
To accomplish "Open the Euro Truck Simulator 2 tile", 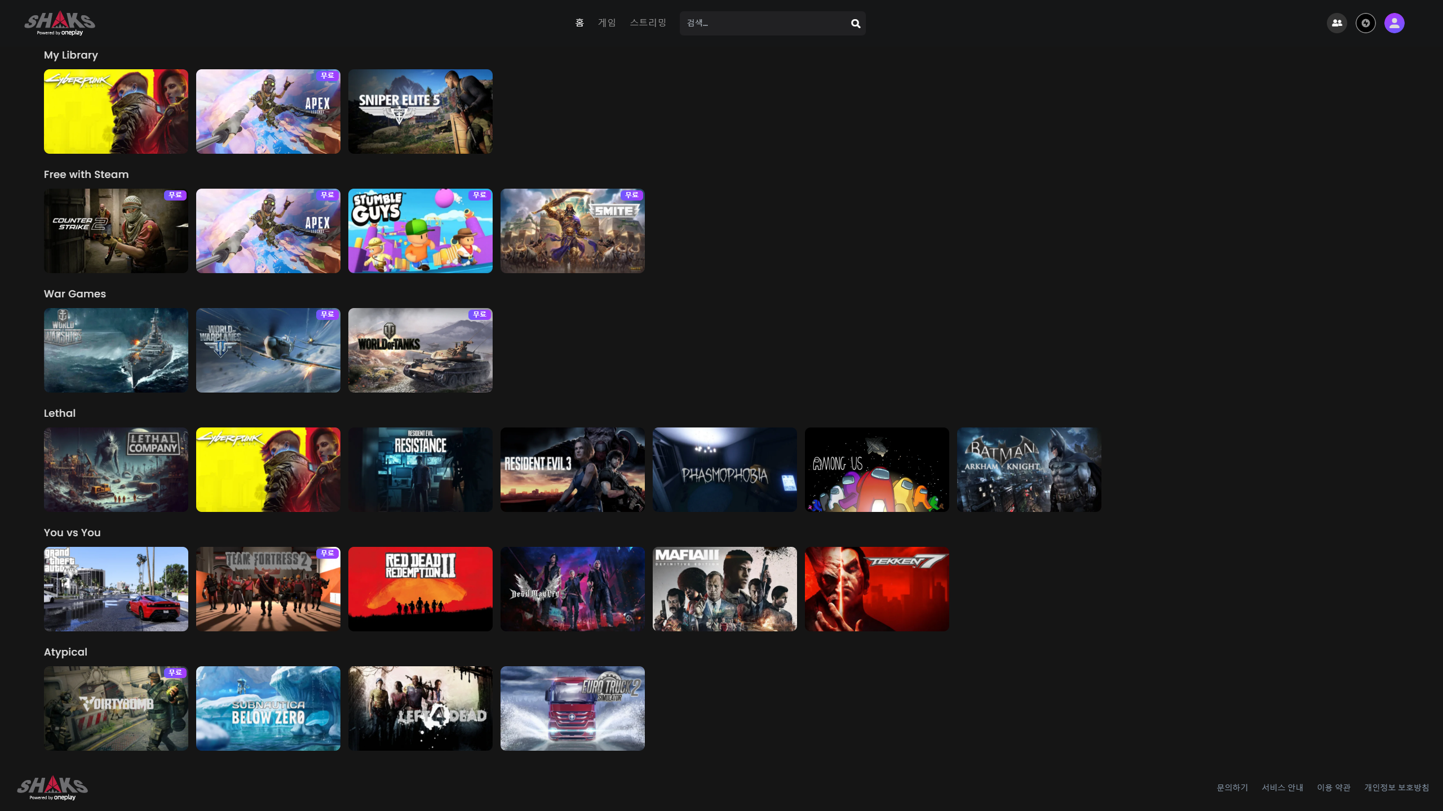I will click(572, 708).
